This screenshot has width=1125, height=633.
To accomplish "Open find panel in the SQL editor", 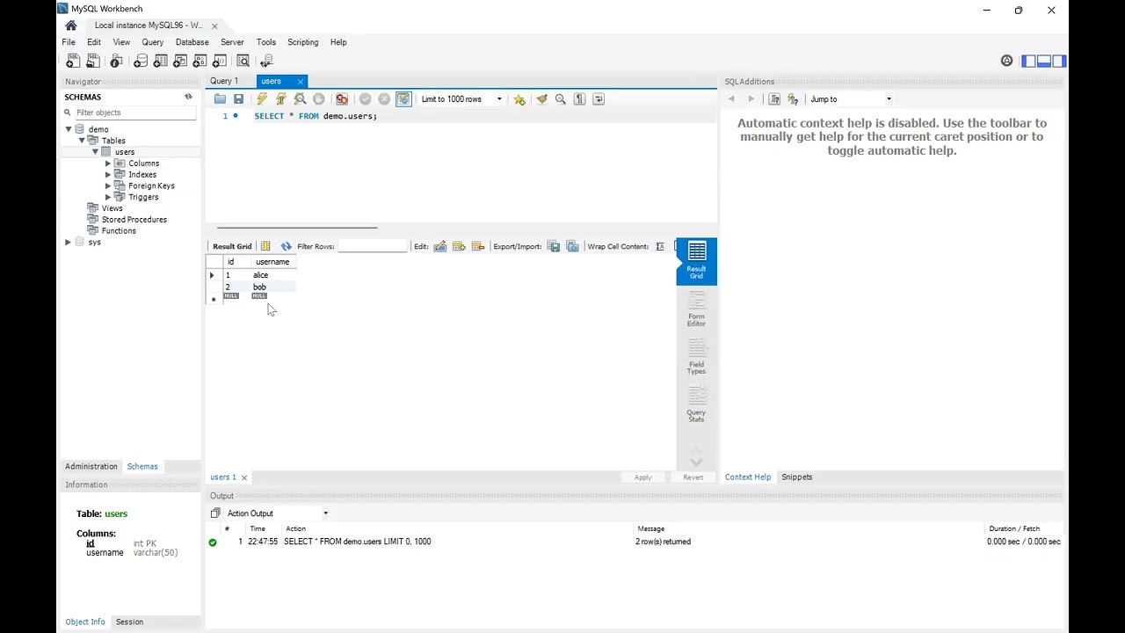I will (x=561, y=99).
